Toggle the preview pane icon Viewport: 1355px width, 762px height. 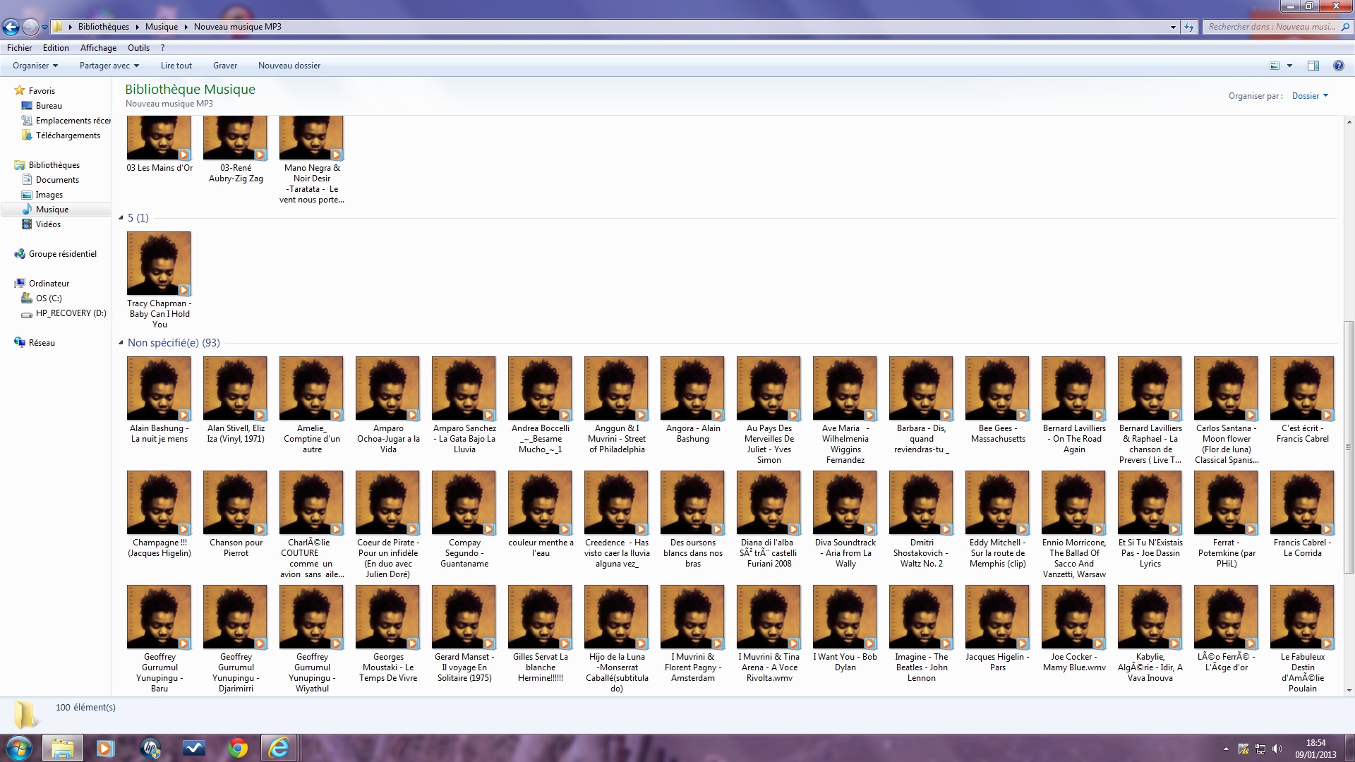(1313, 66)
